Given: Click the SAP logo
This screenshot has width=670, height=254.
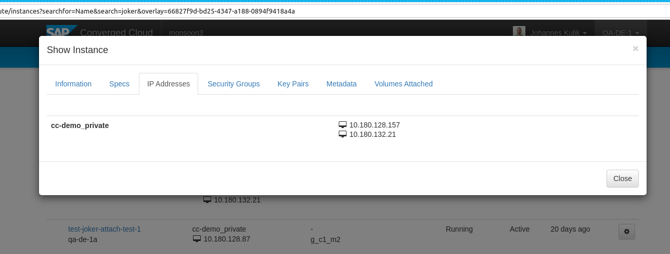Looking at the screenshot, I should (61, 31).
